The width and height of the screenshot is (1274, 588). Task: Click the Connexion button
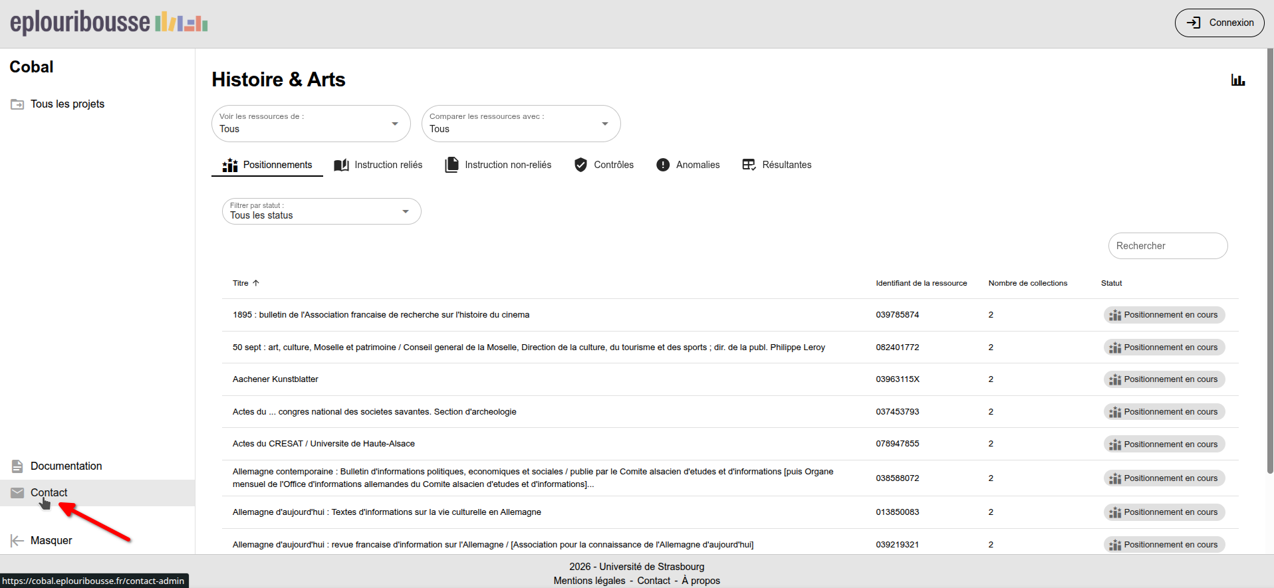pyautogui.click(x=1219, y=23)
